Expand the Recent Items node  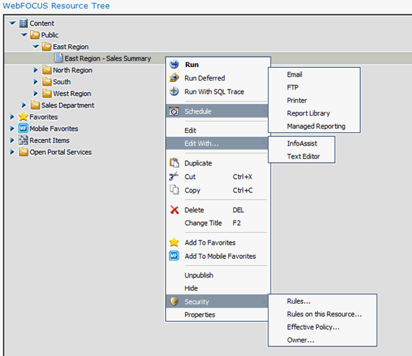pos(12,140)
